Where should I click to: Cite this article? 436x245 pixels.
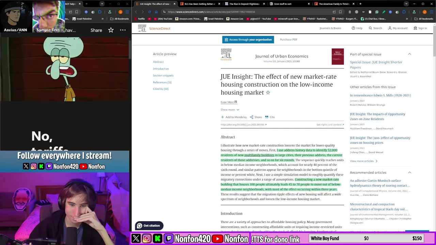270,117
